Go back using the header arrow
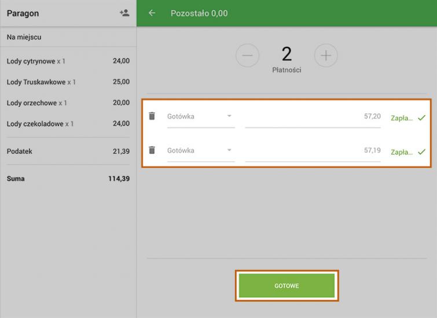 point(152,13)
